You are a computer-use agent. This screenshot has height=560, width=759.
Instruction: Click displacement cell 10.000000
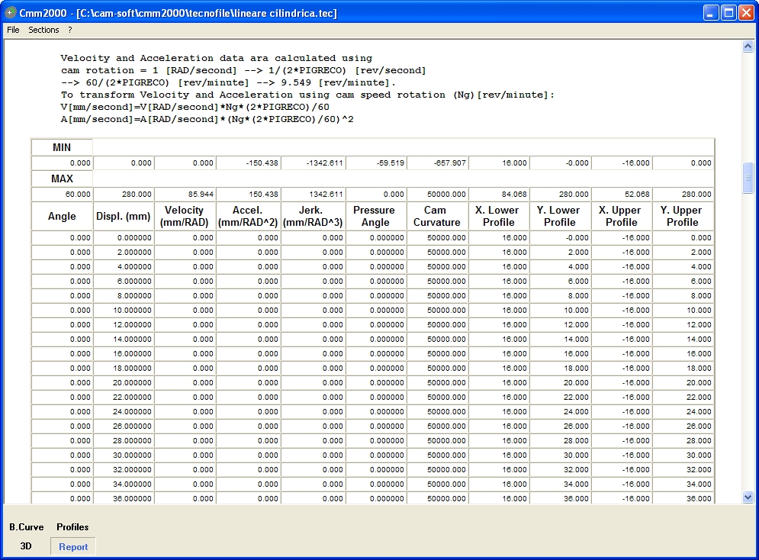[x=124, y=311]
